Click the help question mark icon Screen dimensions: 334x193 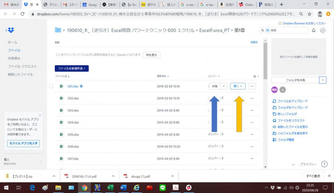coord(324,164)
